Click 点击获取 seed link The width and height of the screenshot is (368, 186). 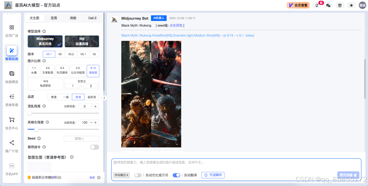coord(176,26)
